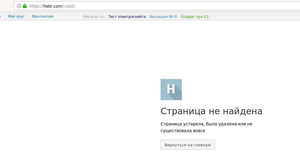Open the Мой круг link
The image size is (300, 165).
(x=16, y=16)
